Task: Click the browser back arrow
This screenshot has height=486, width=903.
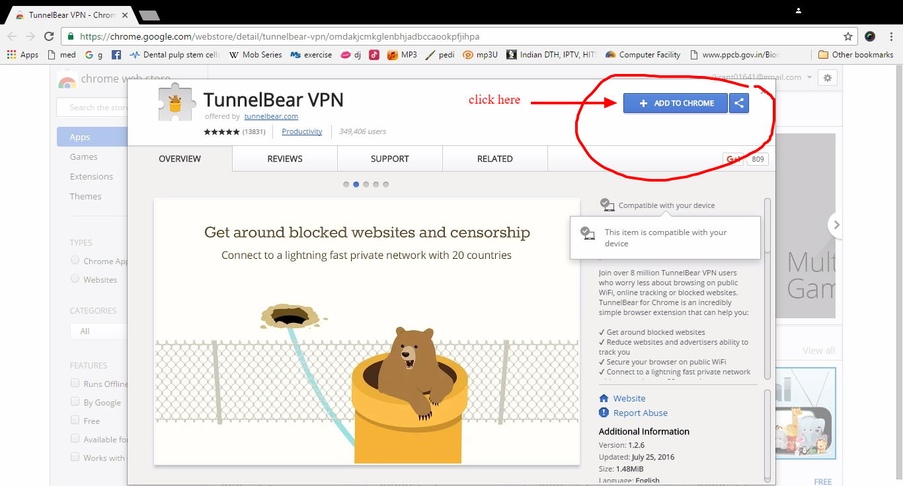Action: [13, 36]
